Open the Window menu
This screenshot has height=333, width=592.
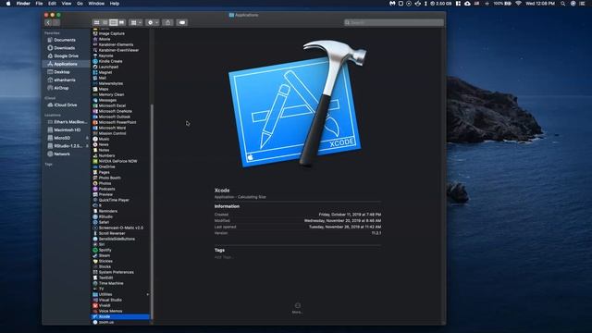pyautogui.click(x=96, y=4)
